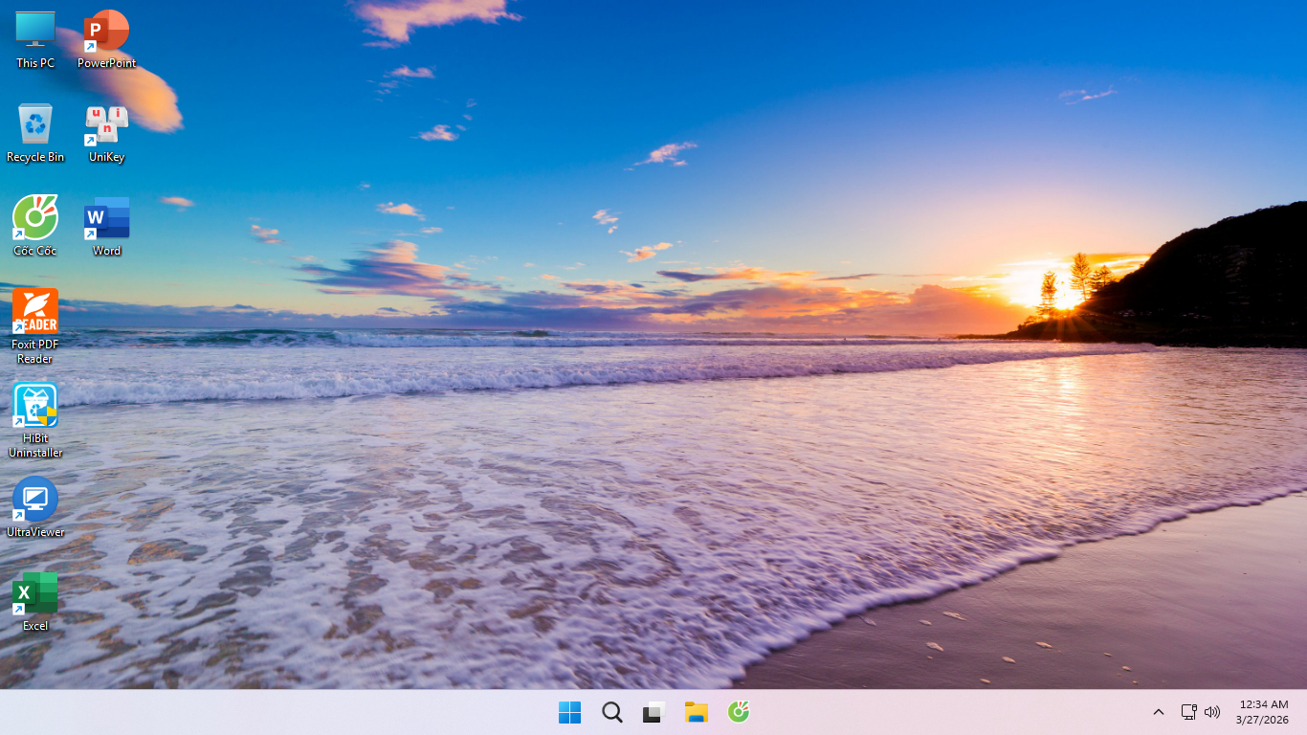Open taskbar Search magnifier
This screenshot has height=735, width=1307.
click(612, 712)
